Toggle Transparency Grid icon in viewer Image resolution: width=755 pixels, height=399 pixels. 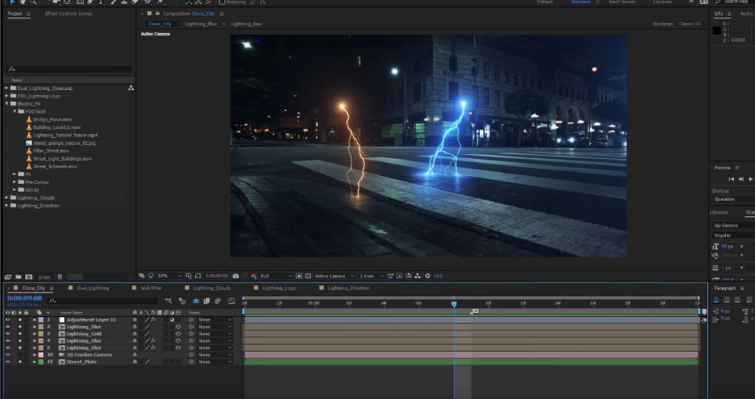click(x=308, y=276)
